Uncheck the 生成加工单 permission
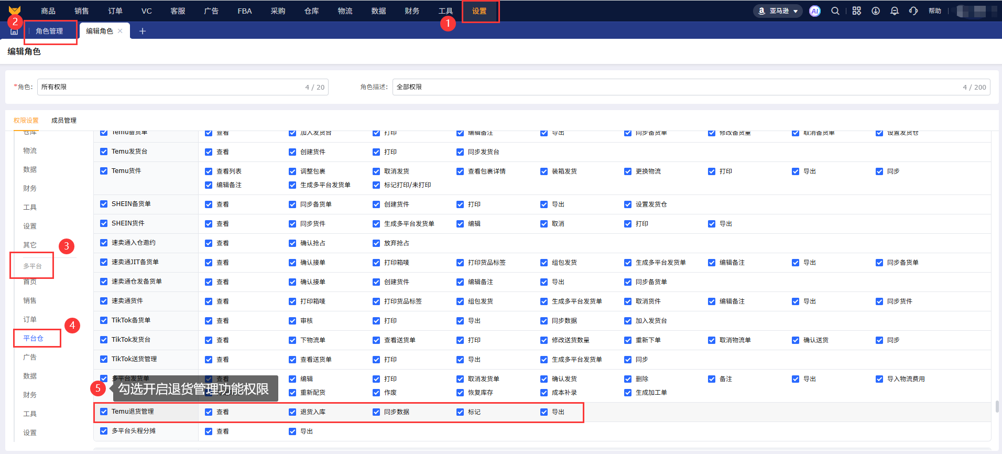 [628, 393]
